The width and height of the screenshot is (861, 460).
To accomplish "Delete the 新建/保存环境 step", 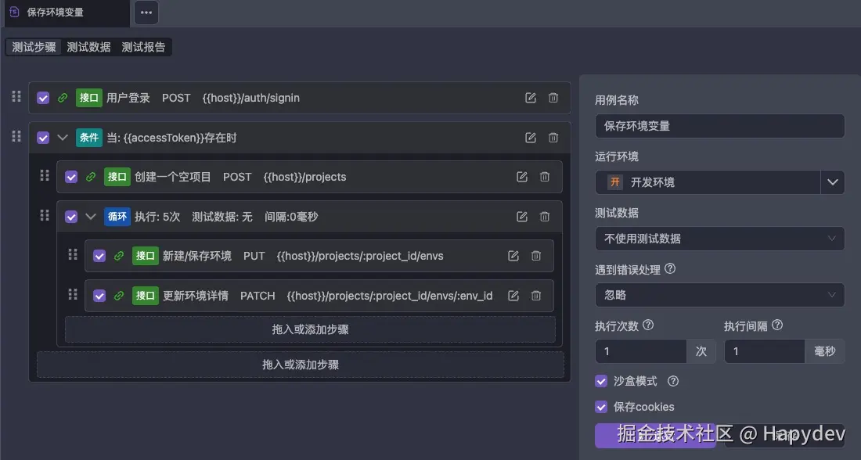I will [x=536, y=256].
